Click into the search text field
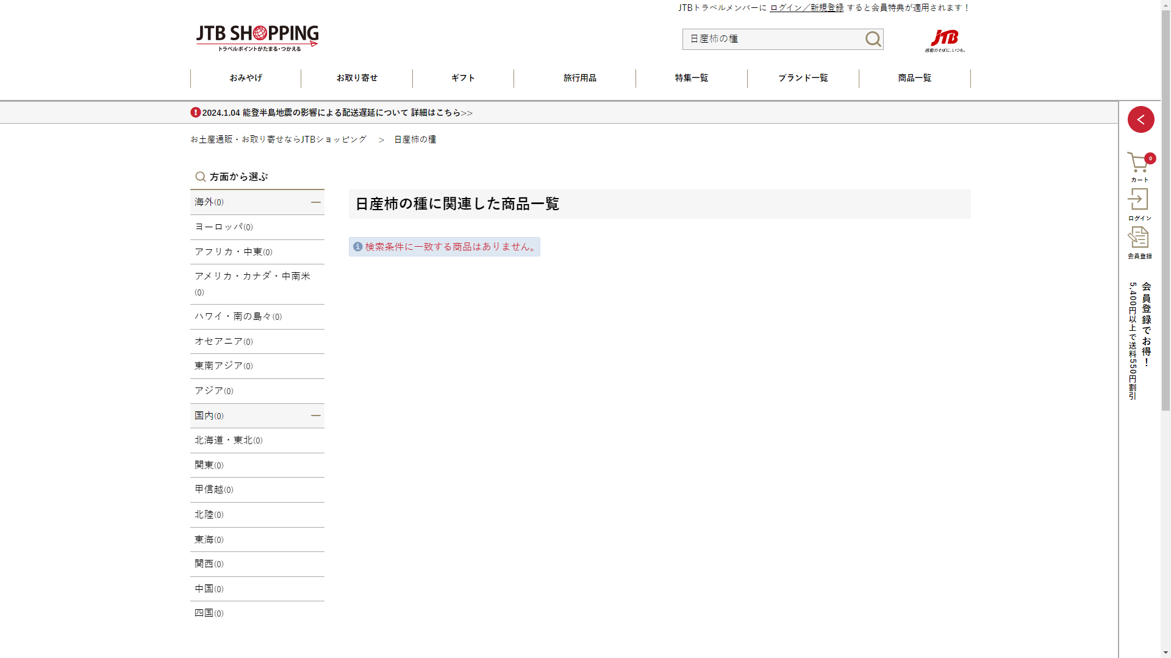This screenshot has height=658, width=1171. click(772, 39)
